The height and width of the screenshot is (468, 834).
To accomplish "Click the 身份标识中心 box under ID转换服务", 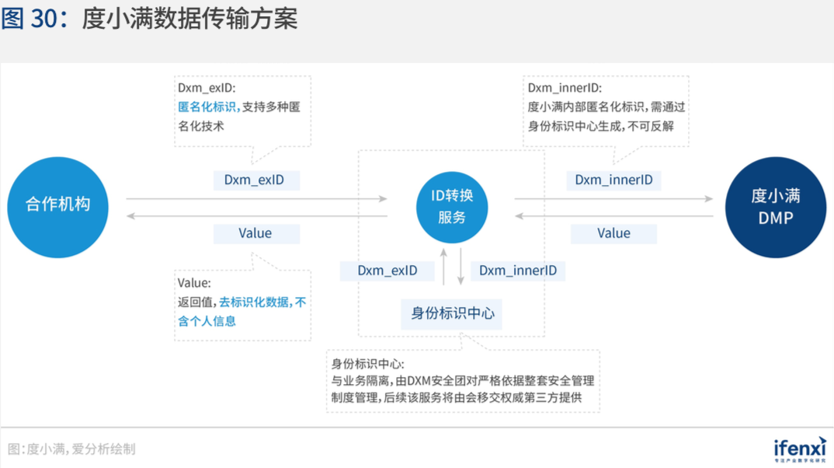I will tap(452, 313).
